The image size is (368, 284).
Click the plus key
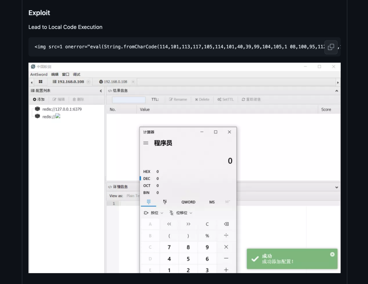[226, 270]
